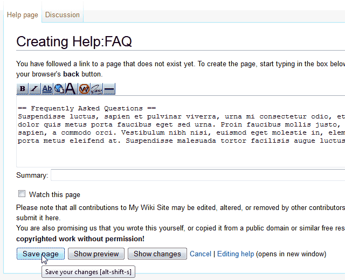The image size is (345, 280).
Task: Click the Show preview button
Action: click(96, 254)
